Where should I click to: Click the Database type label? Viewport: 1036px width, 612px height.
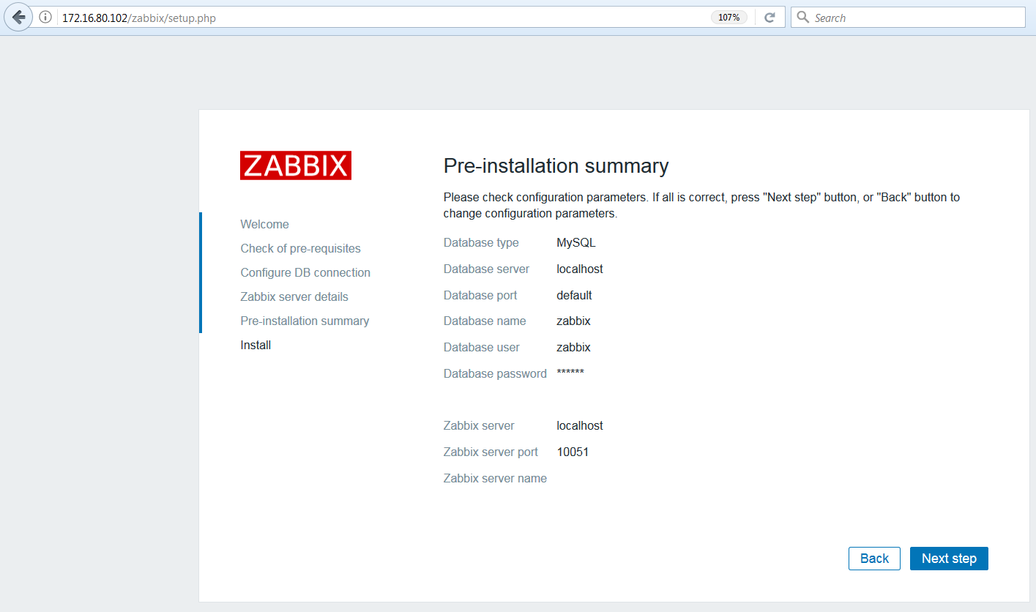(x=481, y=242)
